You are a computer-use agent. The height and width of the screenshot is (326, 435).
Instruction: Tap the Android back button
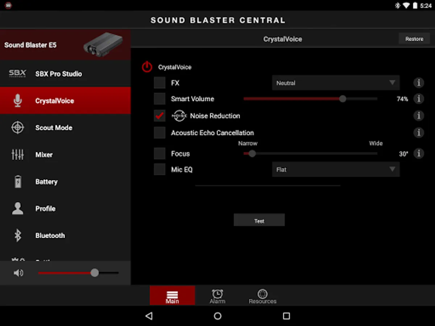149,316
